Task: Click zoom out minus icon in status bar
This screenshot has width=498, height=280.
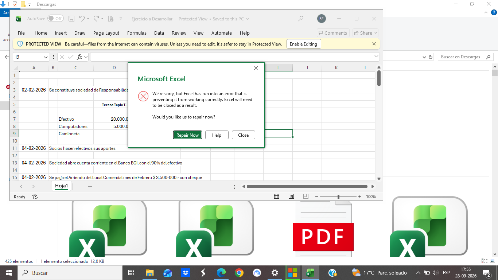Action: pyautogui.click(x=317, y=197)
